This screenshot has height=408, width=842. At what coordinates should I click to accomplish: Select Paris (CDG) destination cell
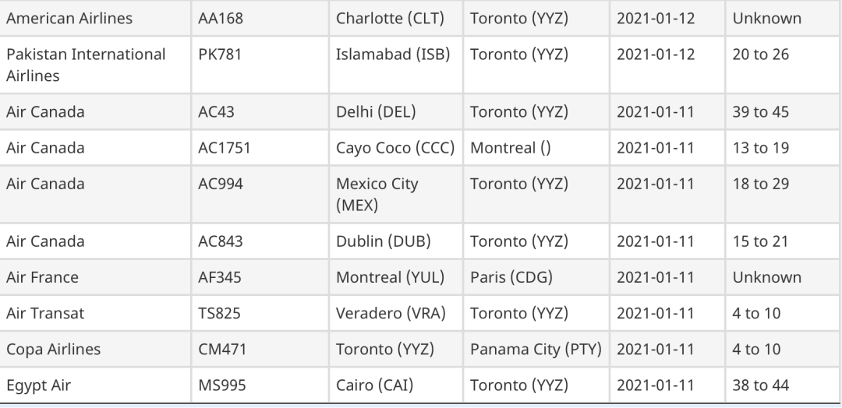pyautogui.click(x=536, y=277)
